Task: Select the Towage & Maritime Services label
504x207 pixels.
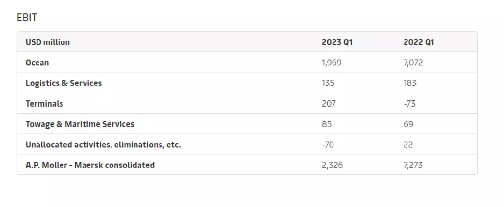Action: click(80, 124)
